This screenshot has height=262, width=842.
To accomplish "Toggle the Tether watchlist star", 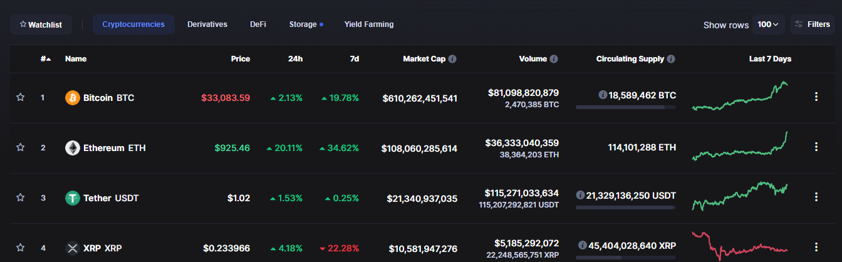I will pyautogui.click(x=20, y=197).
